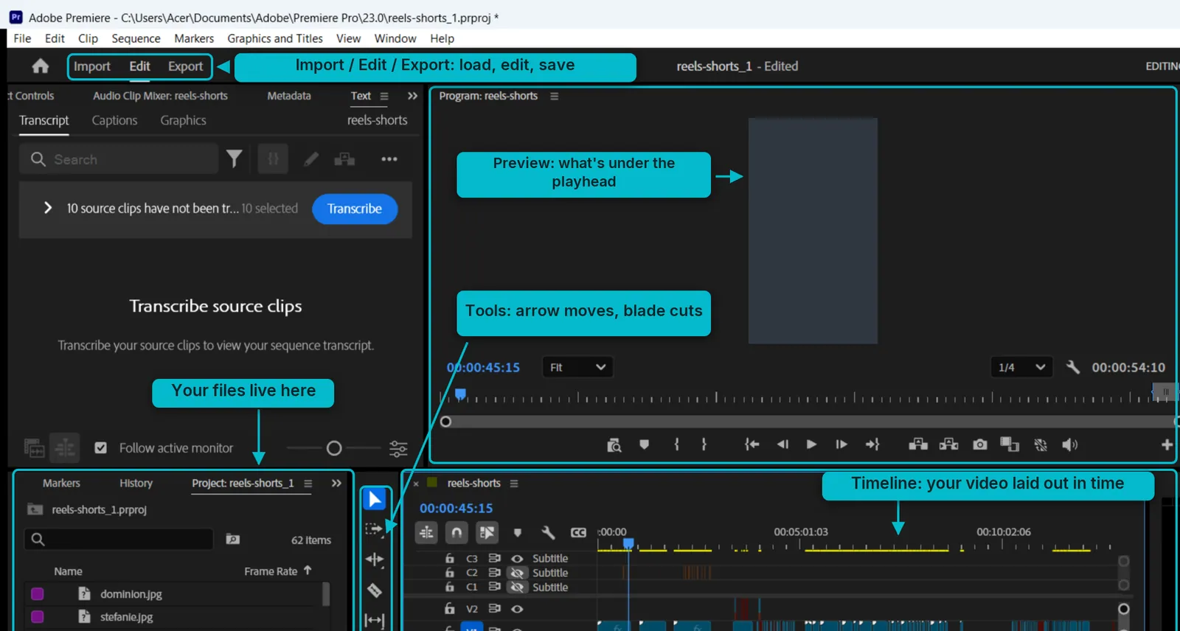The width and height of the screenshot is (1180, 631).
Task: Step back one frame
Action: 782,445
